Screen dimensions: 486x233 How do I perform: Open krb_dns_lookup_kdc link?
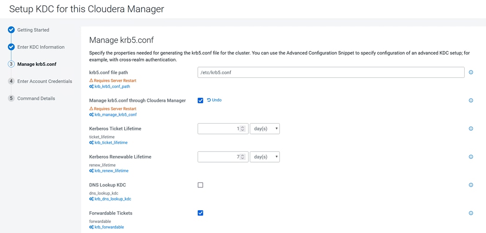(x=113, y=199)
